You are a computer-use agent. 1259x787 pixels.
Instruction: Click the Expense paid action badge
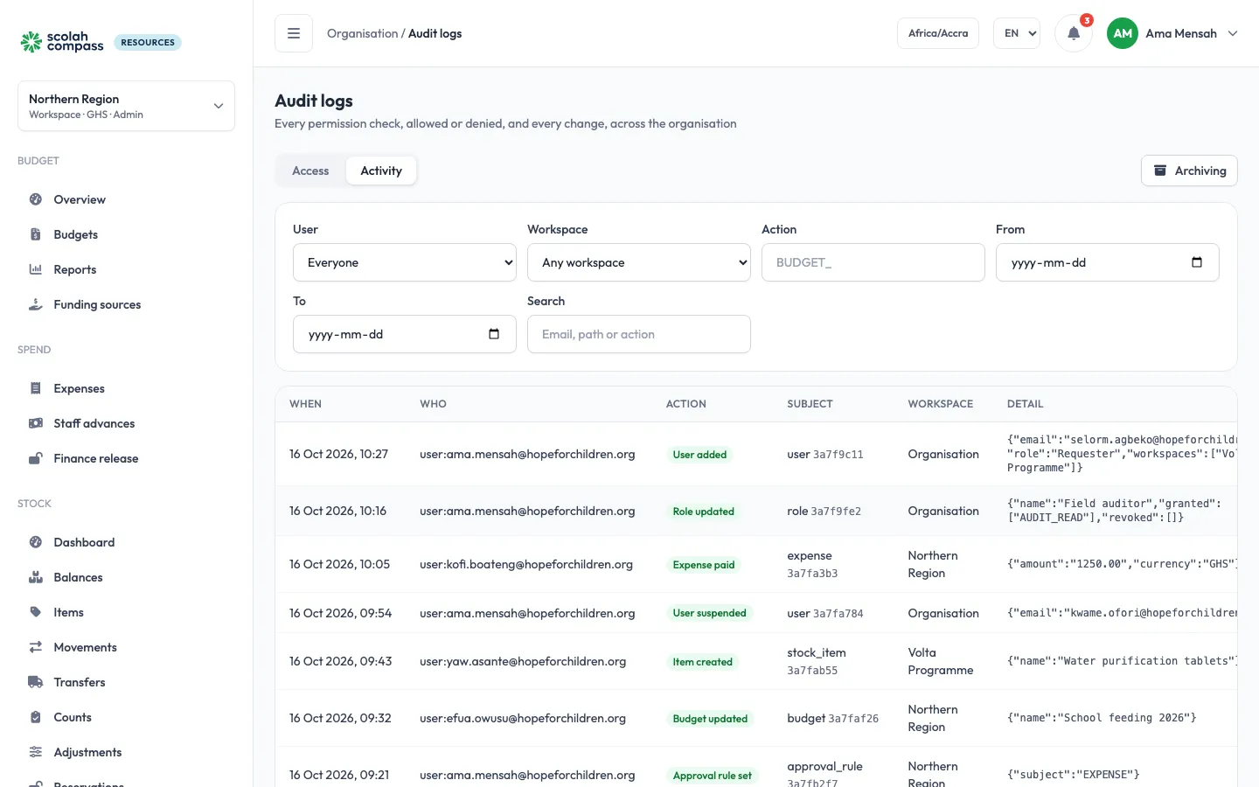[704, 565]
